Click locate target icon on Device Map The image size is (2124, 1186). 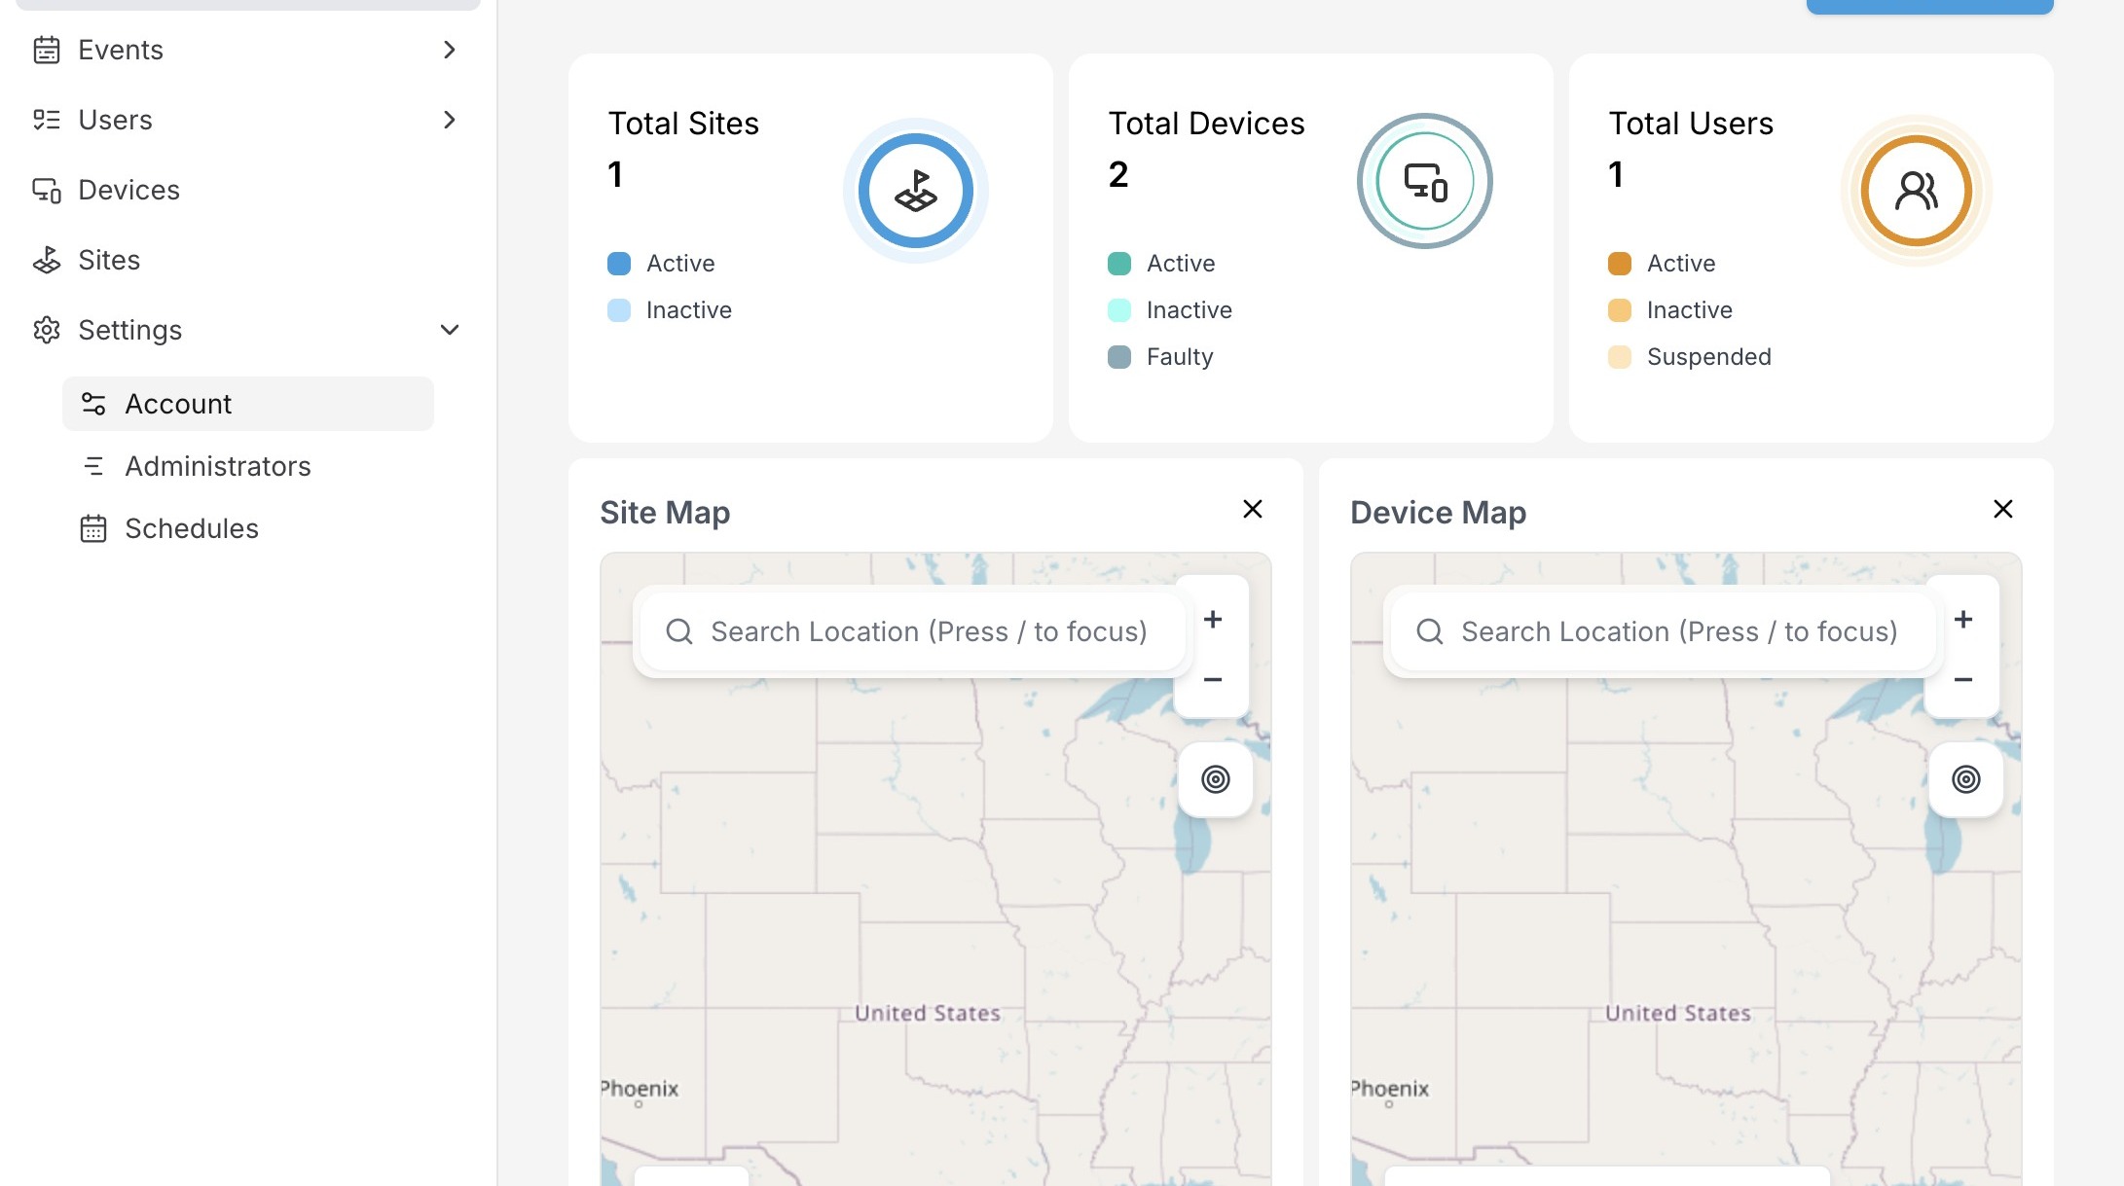(x=1965, y=779)
